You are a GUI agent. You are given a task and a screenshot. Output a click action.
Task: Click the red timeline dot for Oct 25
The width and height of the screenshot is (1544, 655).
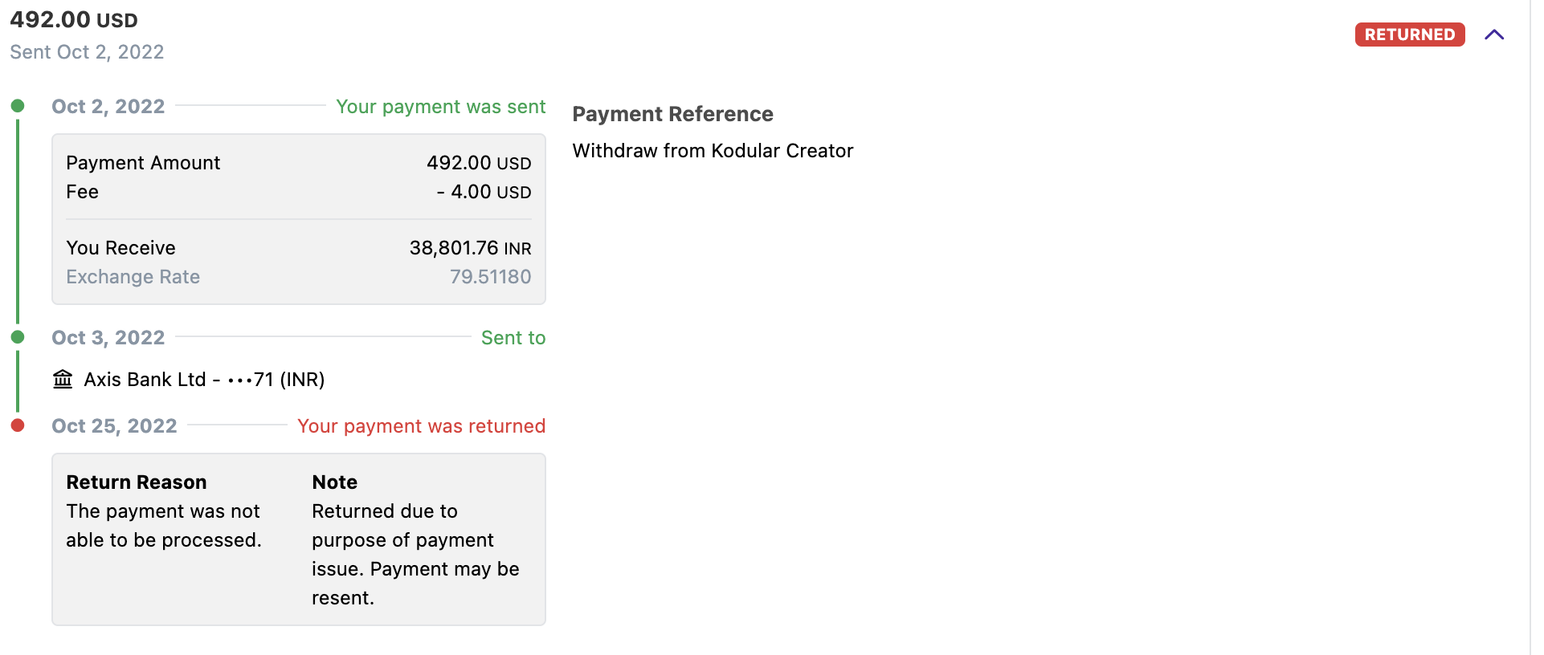[x=18, y=425]
